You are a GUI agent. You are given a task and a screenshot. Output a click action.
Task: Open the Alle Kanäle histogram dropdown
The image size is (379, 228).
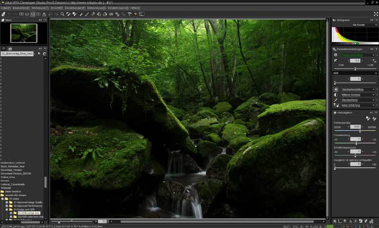364,25
